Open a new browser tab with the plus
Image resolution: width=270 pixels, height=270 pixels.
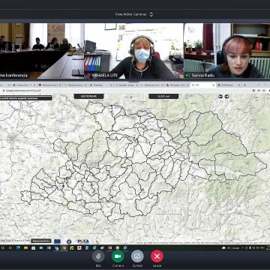pos(244,85)
